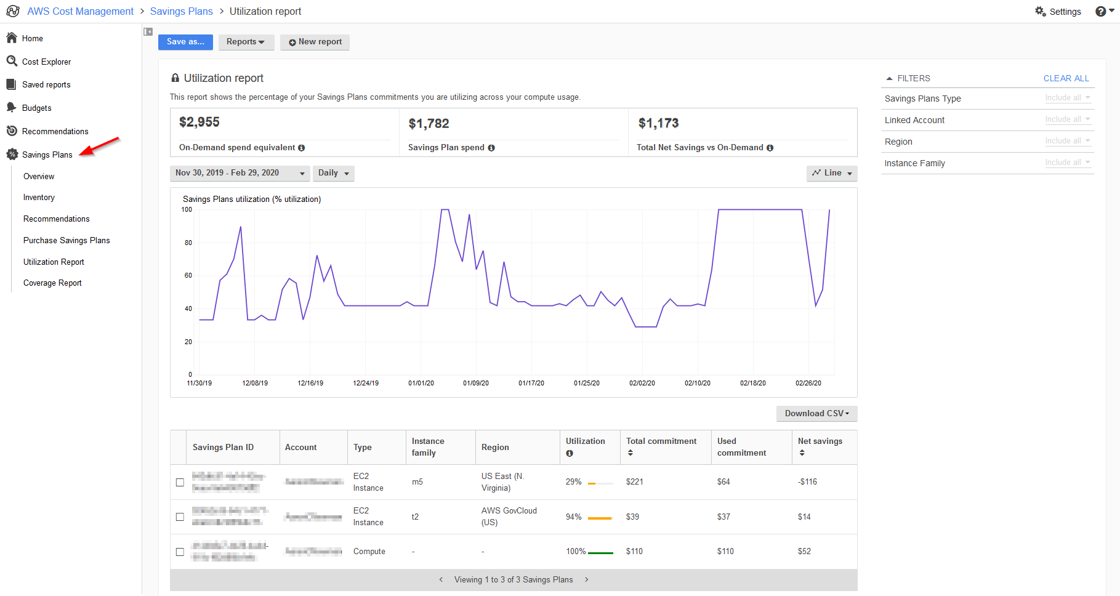Open Cost Explorer magnifier icon
Screen dimensions: 1120x596
(12, 61)
